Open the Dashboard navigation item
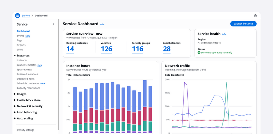 pyautogui.click(x=23, y=31)
